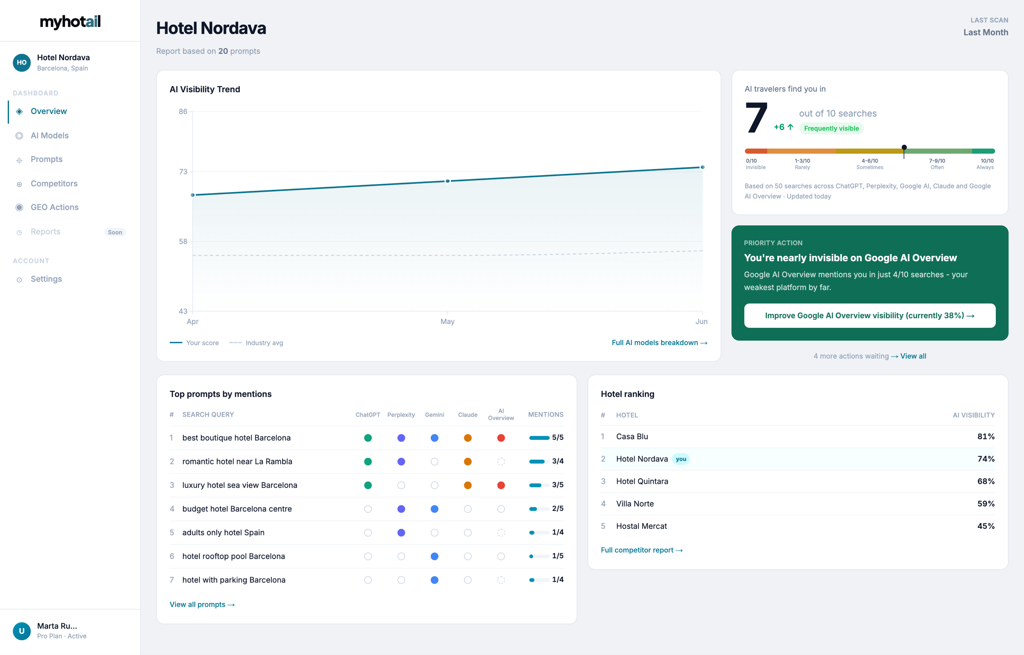1024x655 pixels.
Task: Click the Hostal Mercat ranking row
Action: coord(798,526)
